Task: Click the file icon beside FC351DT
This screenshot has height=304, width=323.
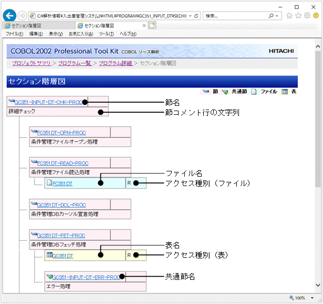Action: coord(49,183)
